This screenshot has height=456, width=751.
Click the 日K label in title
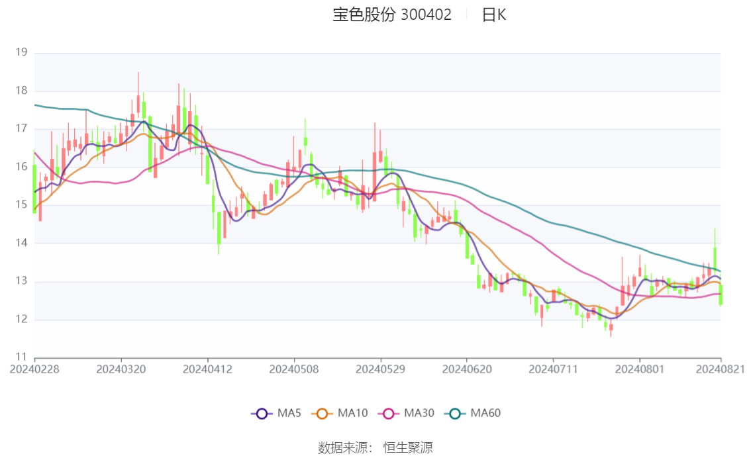coord(494,15)
